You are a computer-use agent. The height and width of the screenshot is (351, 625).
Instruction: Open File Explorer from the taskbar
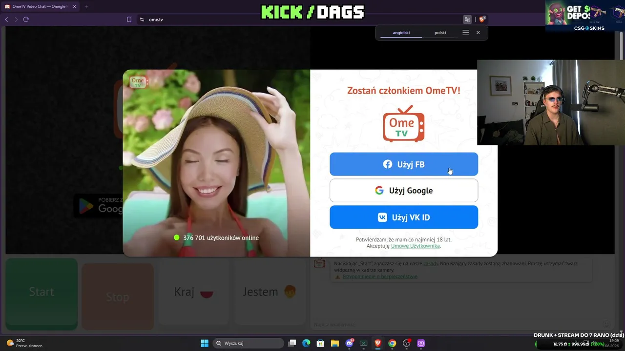coord(335,343)
